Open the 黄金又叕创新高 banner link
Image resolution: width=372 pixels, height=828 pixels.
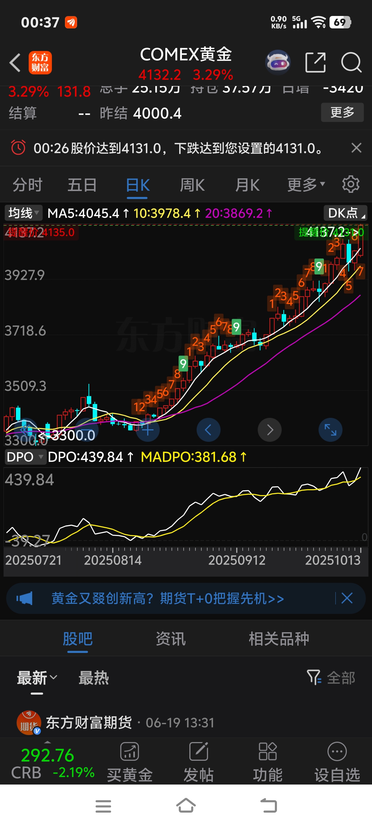167,599
